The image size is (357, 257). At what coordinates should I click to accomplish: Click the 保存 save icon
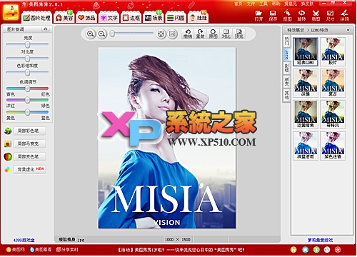tap(273, 16)
